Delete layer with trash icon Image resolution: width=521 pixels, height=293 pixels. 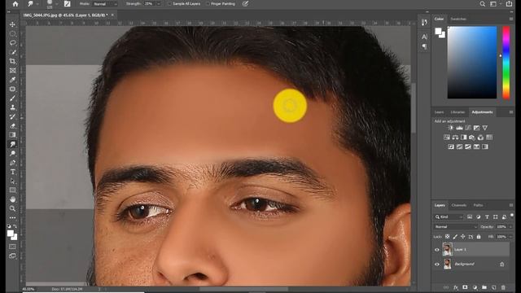[503, 287]
